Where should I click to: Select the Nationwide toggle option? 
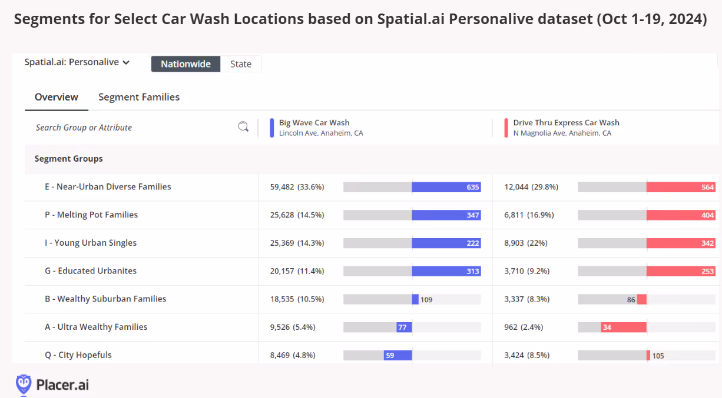coord(186,64)
